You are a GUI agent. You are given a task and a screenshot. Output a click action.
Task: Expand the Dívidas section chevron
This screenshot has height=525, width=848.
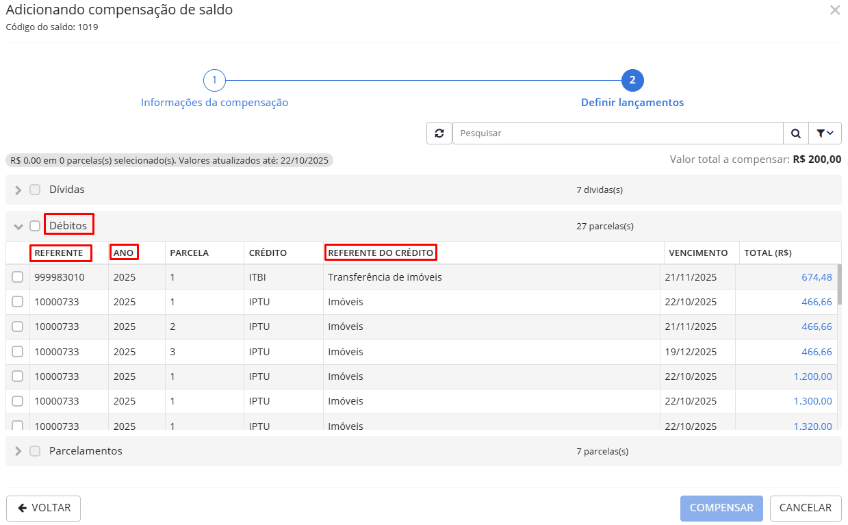(18, 190)
